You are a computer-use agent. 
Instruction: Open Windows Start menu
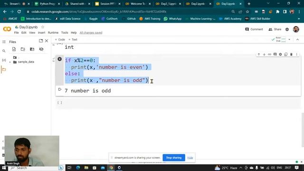click(x=4, y=168)
